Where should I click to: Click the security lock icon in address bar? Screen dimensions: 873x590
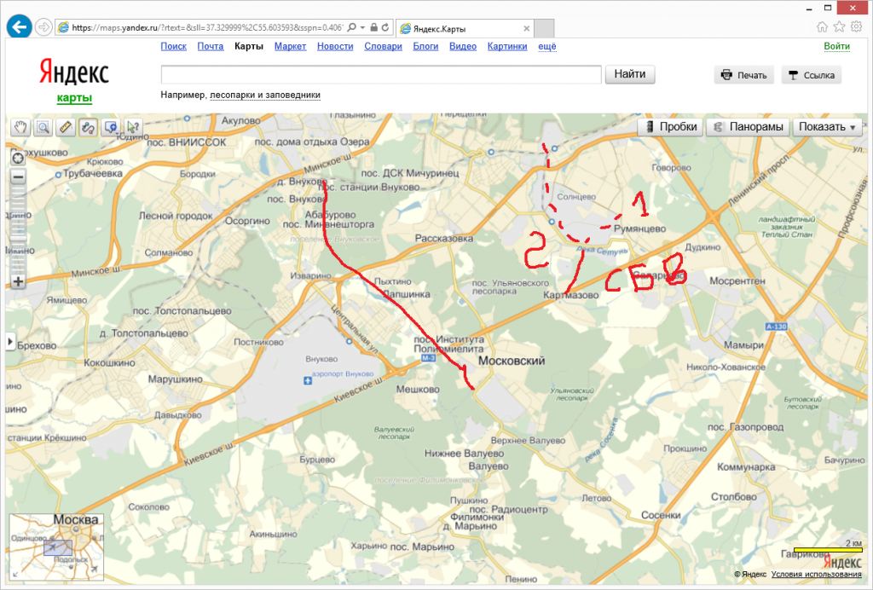(374, 27)
